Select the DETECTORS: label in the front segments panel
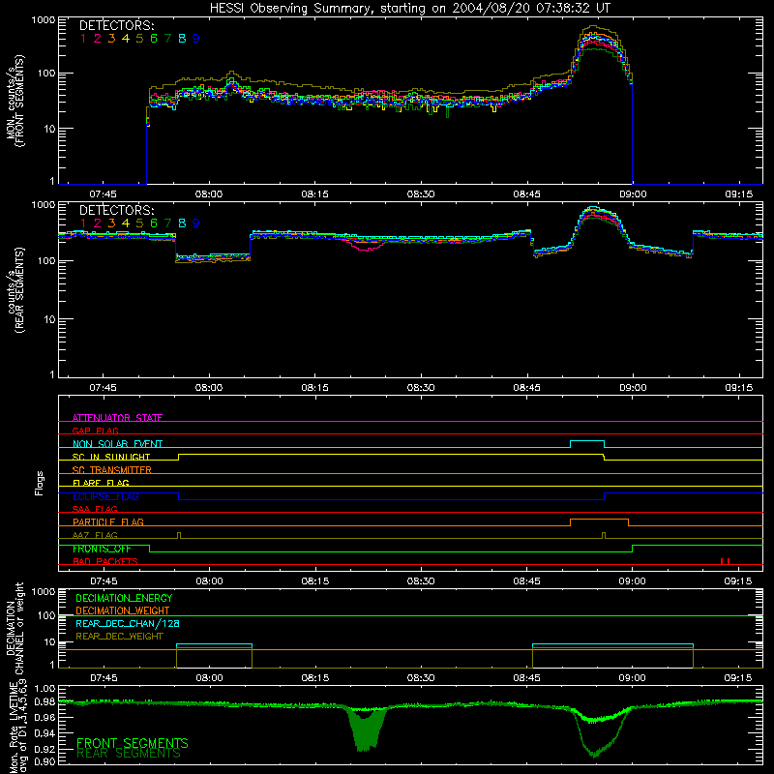 (116, 26)
